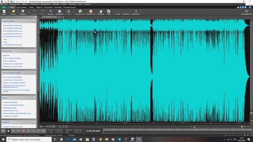Image resolution: width=253 pixels, height=142 pixels.
Task: Open the Пакет batch converter
Action: click(x=109, y=12)
